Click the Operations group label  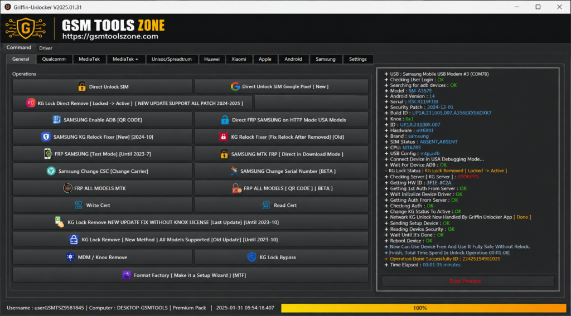[x=24, y=74]
